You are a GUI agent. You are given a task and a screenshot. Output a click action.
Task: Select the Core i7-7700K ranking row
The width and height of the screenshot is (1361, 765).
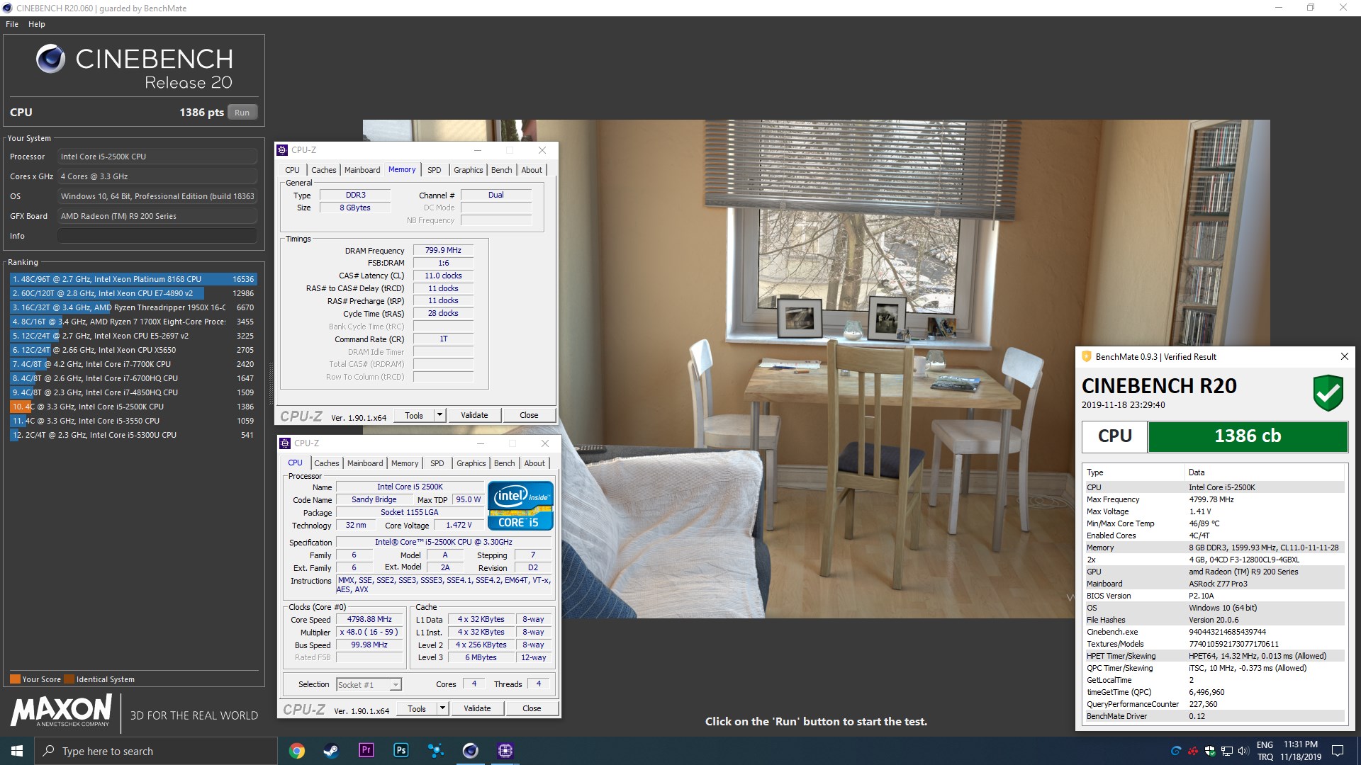tap(133, 364)
